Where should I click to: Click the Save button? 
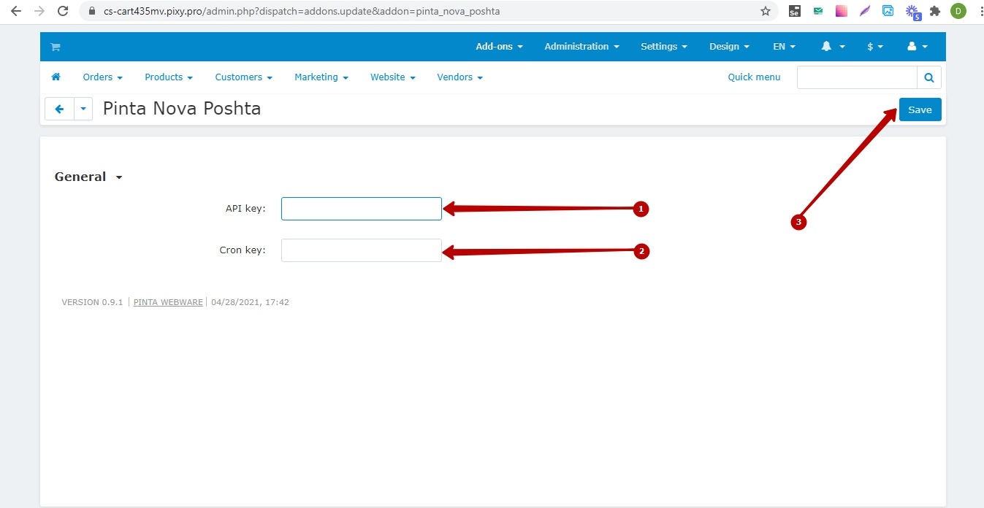click(920, 109)
